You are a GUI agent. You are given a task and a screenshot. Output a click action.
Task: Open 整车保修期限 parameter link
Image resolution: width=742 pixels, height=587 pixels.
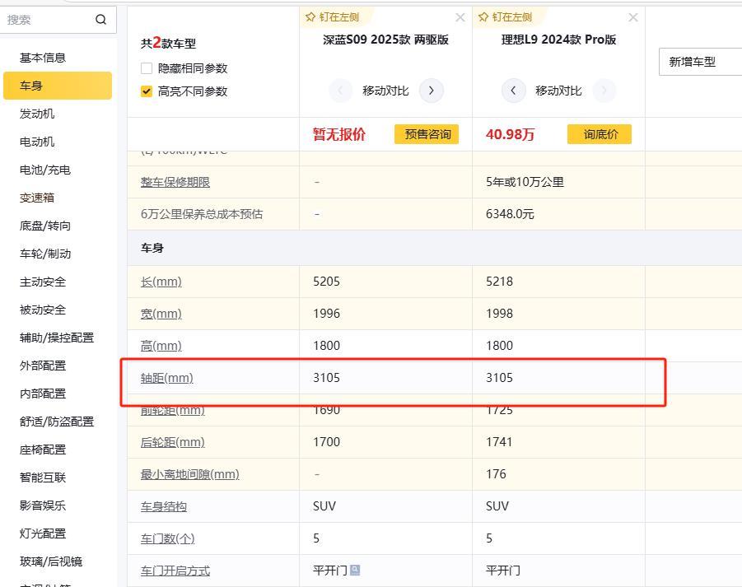175,182
